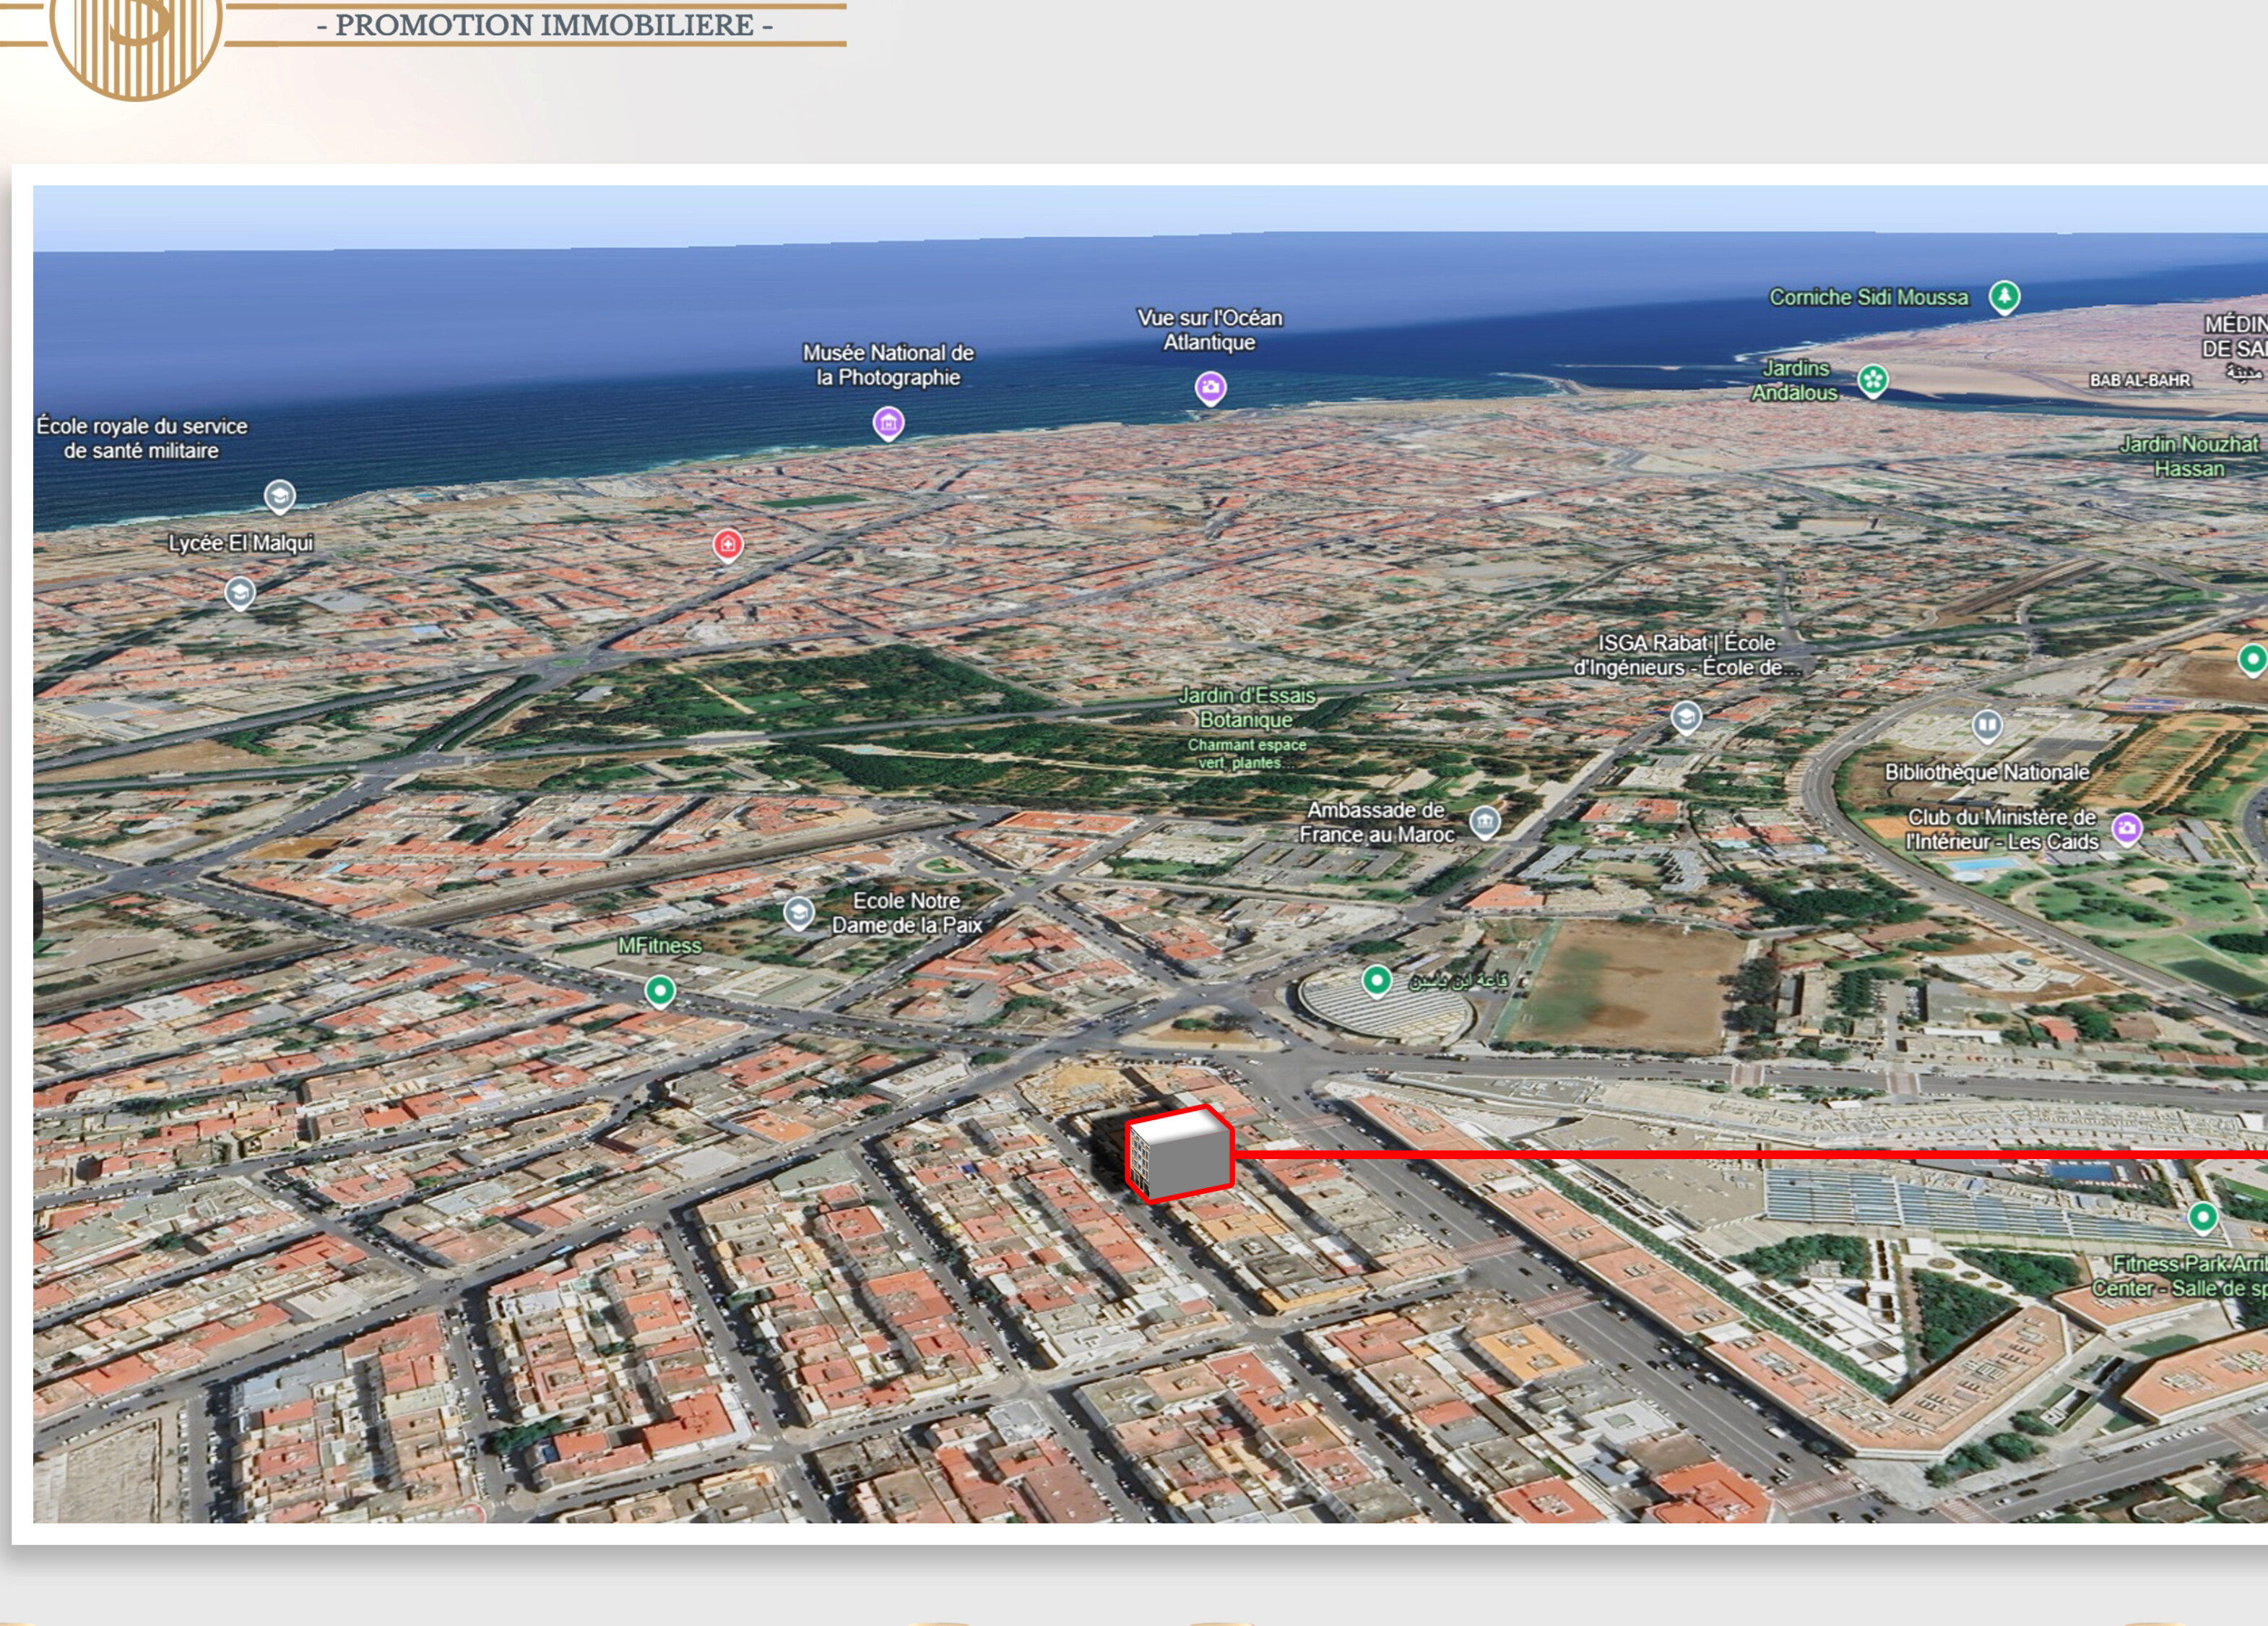Click the Corniche Sidi Moussa green pin
The image size is (2268, 1626).
(2004, 297)
